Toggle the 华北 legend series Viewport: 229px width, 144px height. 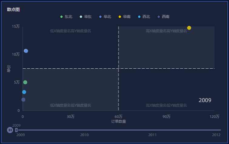click(105, 17)
